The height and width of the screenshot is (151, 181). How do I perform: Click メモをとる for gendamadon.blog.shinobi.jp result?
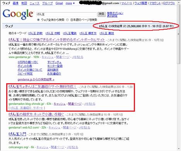(x=90, y=104)
